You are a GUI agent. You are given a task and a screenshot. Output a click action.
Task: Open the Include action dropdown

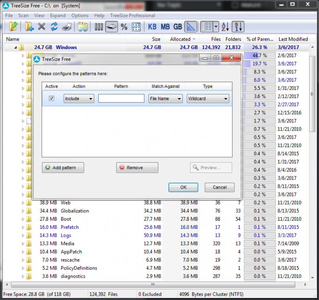pos(79,98)
